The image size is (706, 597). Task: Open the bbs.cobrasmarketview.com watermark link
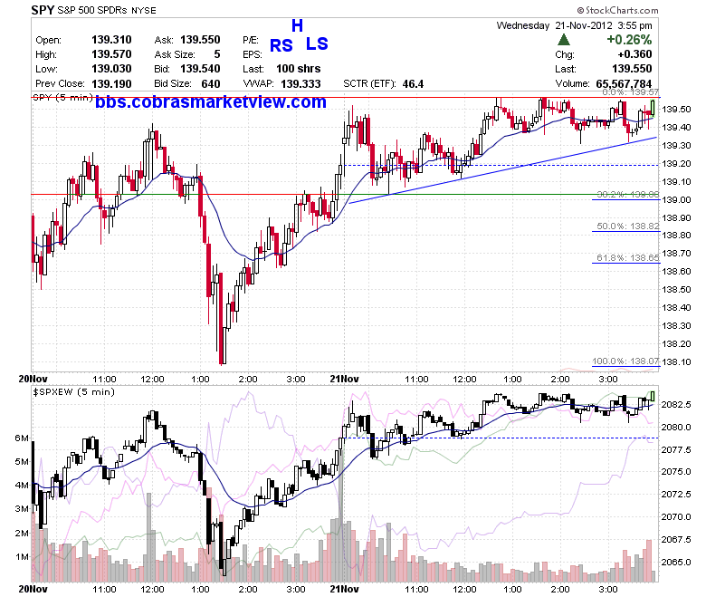(211, 101)
